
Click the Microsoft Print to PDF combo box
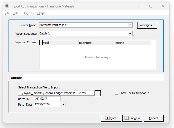86,25
